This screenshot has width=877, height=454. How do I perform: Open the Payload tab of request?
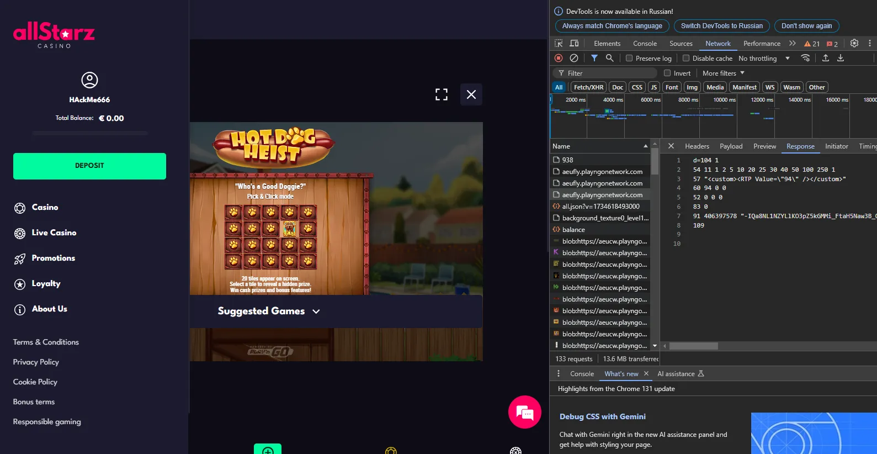pyautogui.click(x=731, y=146)
